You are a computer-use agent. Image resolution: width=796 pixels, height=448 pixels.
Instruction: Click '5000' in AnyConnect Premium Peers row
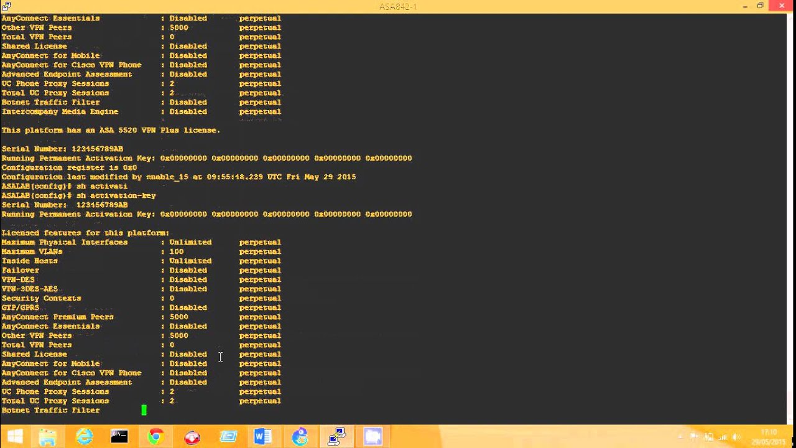click(178, 317)
